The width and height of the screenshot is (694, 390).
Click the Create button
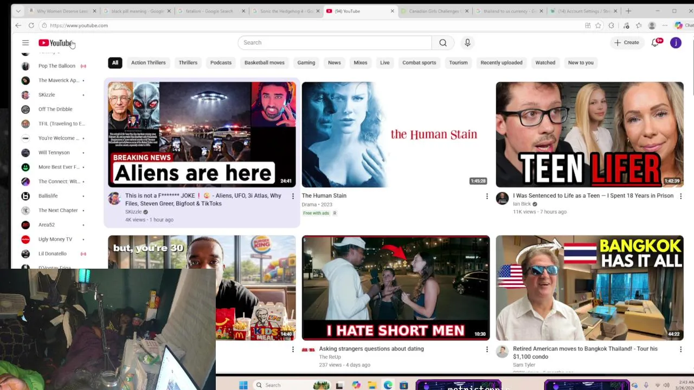click(x=626, y=43)
